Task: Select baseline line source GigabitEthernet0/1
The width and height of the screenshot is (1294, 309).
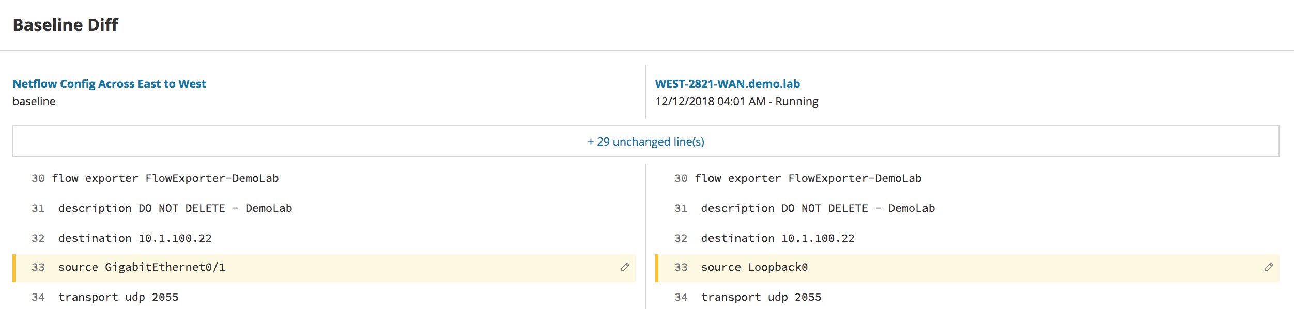Action: point(141,267)
